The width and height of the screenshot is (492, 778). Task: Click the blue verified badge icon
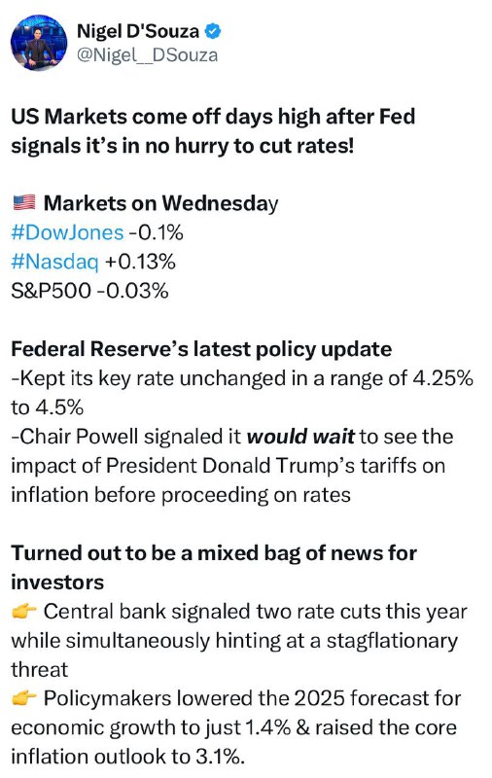pyautogui.click(x=213, y=31)
